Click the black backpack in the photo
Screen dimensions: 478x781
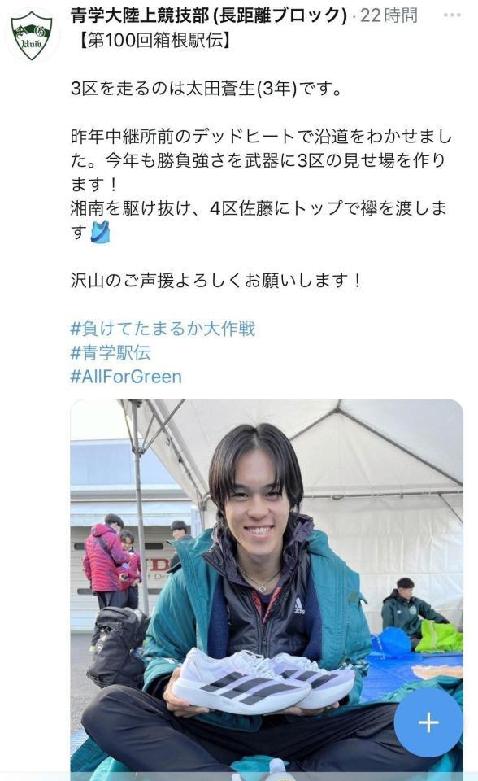pos(118,647)
